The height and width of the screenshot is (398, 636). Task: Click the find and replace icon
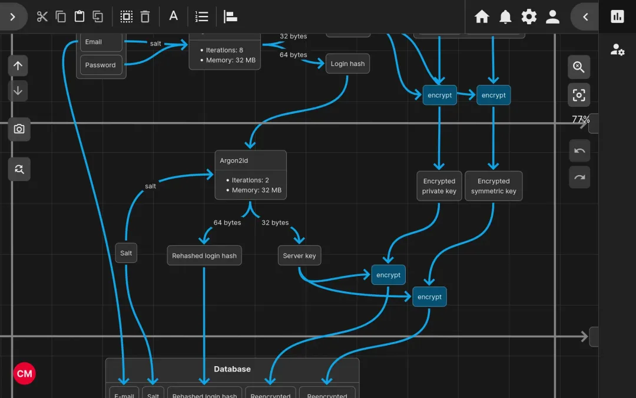19,170
